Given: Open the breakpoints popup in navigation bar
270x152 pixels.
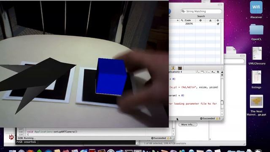Looking at the screenshot, I should point(202,72).
